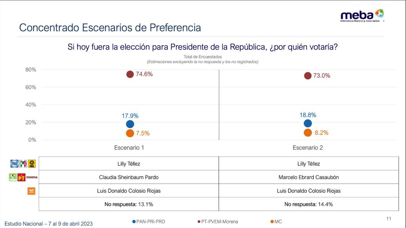Select the blue 17.9% data point
The height and width of the screenshot is (228, 406).
pos(130,124)
